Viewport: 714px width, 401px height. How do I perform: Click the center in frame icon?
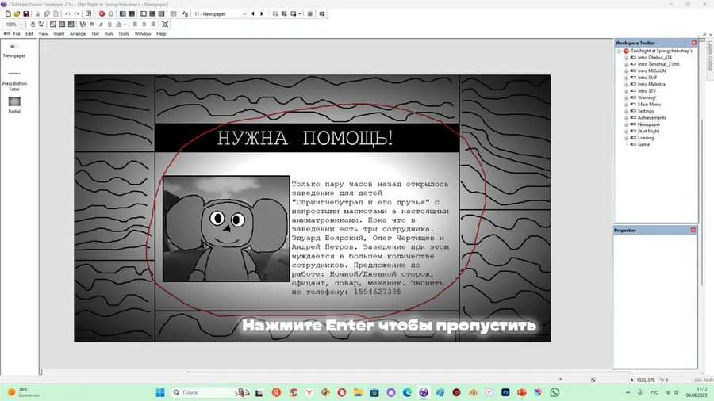click(165, 24)
